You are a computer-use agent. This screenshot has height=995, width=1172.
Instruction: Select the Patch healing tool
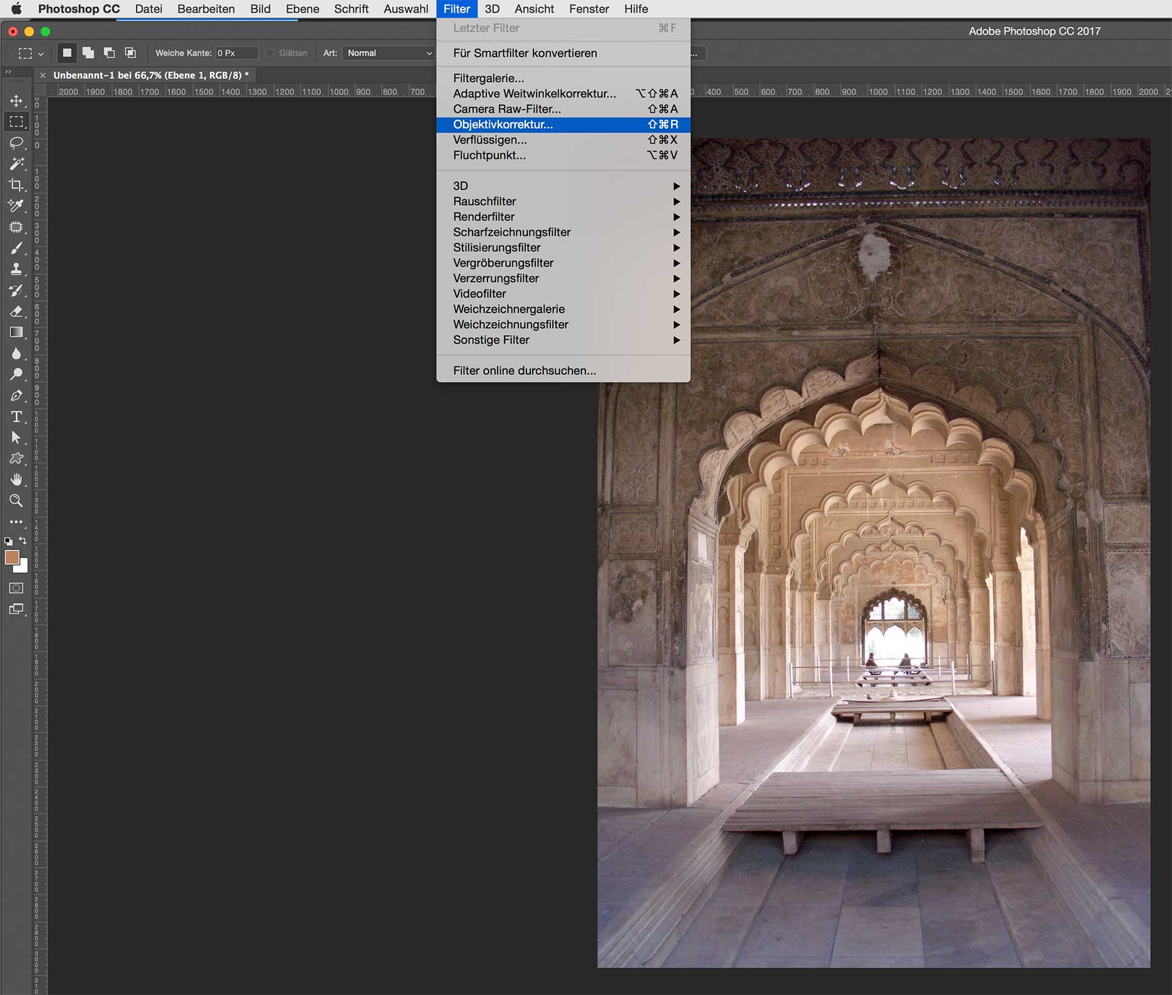point(16,227)
